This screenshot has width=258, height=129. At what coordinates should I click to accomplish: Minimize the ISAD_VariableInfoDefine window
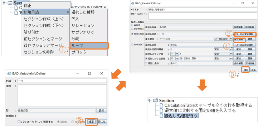point(77,73)
